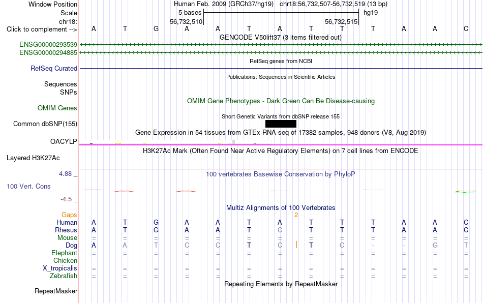Click the Multiz Alignments of 100 Vertebrates title
Viewport: 483px width, 303px height.
coord(281,208)
